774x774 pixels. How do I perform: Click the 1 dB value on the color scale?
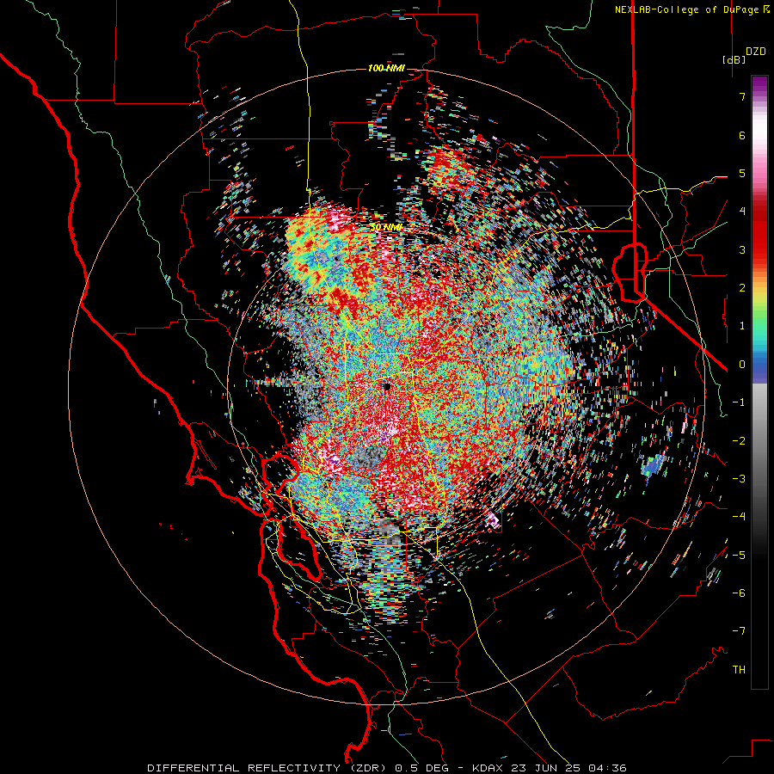742,326
